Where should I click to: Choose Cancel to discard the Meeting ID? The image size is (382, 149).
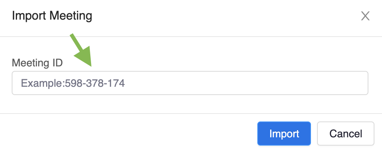345,134
